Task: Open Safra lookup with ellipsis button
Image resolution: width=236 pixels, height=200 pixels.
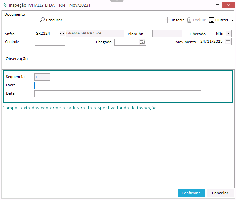Action: [62, 33]
